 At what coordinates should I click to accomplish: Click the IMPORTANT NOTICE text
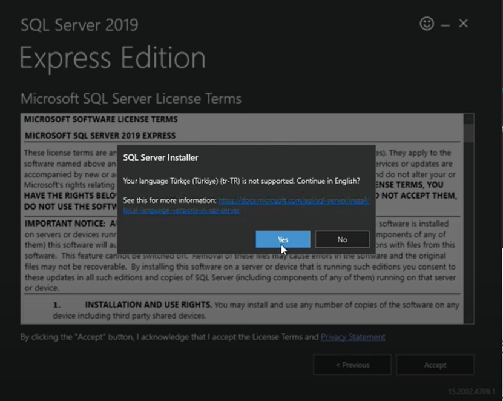tap(65, 223)
